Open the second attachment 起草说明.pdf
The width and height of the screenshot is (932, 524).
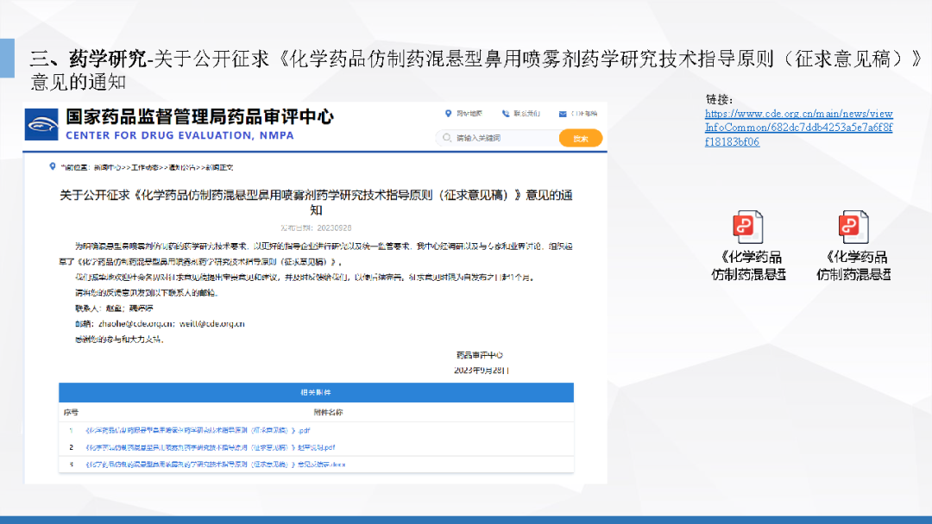(209, 447)
